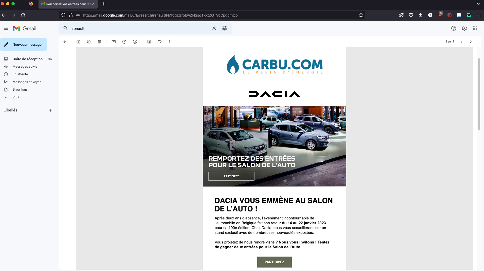The height and width of the screenshot is (271, 484).
Task: Open Google apps grid
Action: coord(475,28)
